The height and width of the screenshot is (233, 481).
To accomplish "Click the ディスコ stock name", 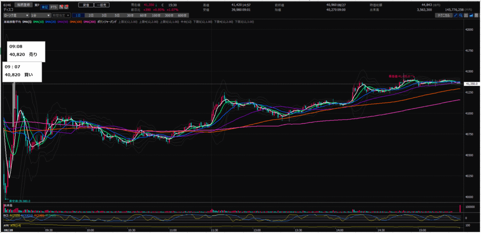I will click(x=8, y=10).
